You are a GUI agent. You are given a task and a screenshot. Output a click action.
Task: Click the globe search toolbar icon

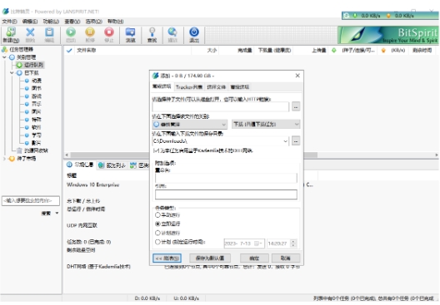[x=172, y=32]
